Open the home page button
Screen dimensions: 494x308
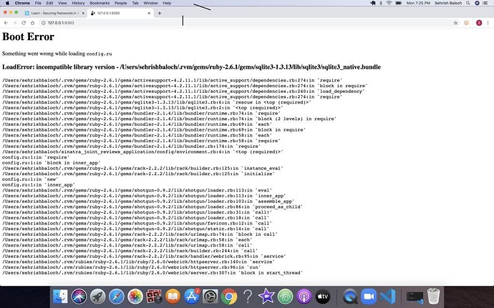click(32, 23)
